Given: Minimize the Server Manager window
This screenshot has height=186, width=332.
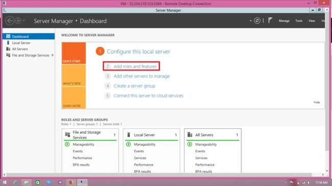Looking at the screenshot, I should 312,10.
